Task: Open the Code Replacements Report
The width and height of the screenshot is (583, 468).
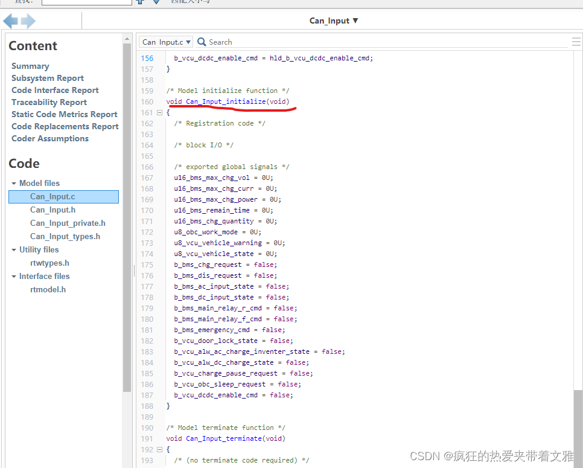Action: (x=65, y=126)
